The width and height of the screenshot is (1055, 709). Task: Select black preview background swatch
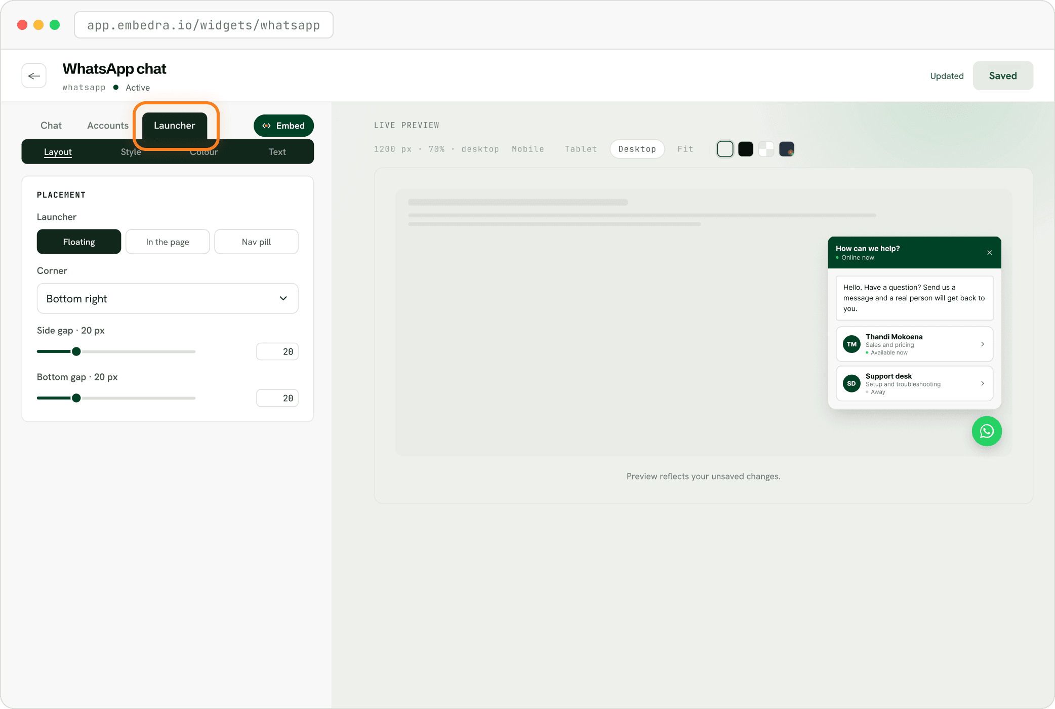click(x=745, y=149)
